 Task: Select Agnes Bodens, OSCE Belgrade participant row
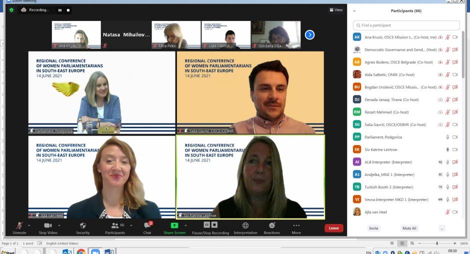(x=406, y=62)
